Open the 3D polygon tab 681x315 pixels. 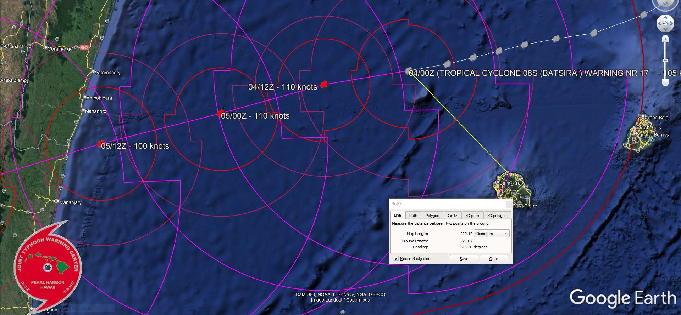[497, 215]
